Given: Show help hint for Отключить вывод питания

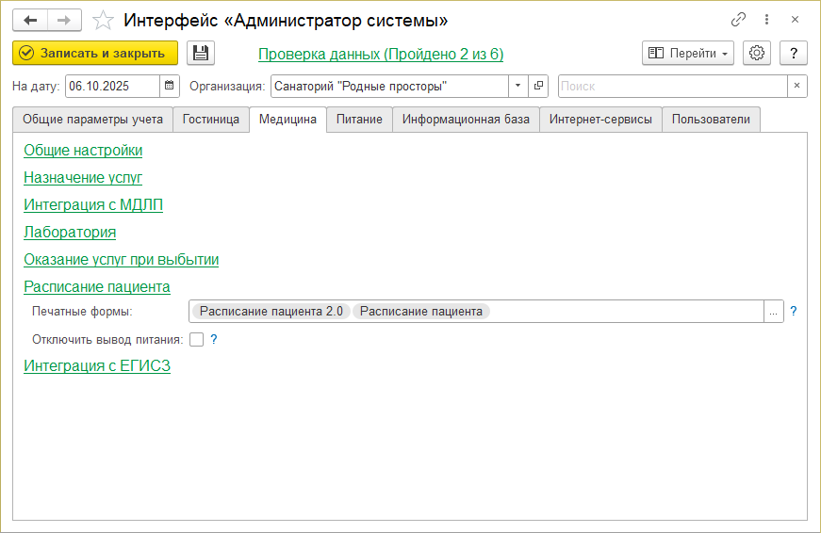Looking at the screenshot, I should tap(214, 339).
